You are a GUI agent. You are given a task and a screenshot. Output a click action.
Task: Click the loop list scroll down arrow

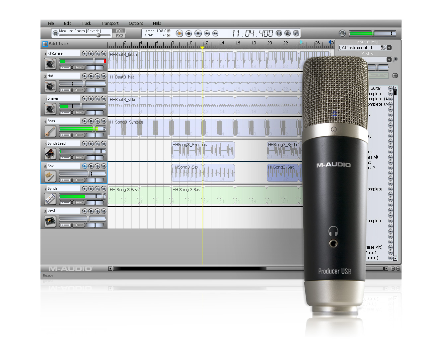[395, 258]
